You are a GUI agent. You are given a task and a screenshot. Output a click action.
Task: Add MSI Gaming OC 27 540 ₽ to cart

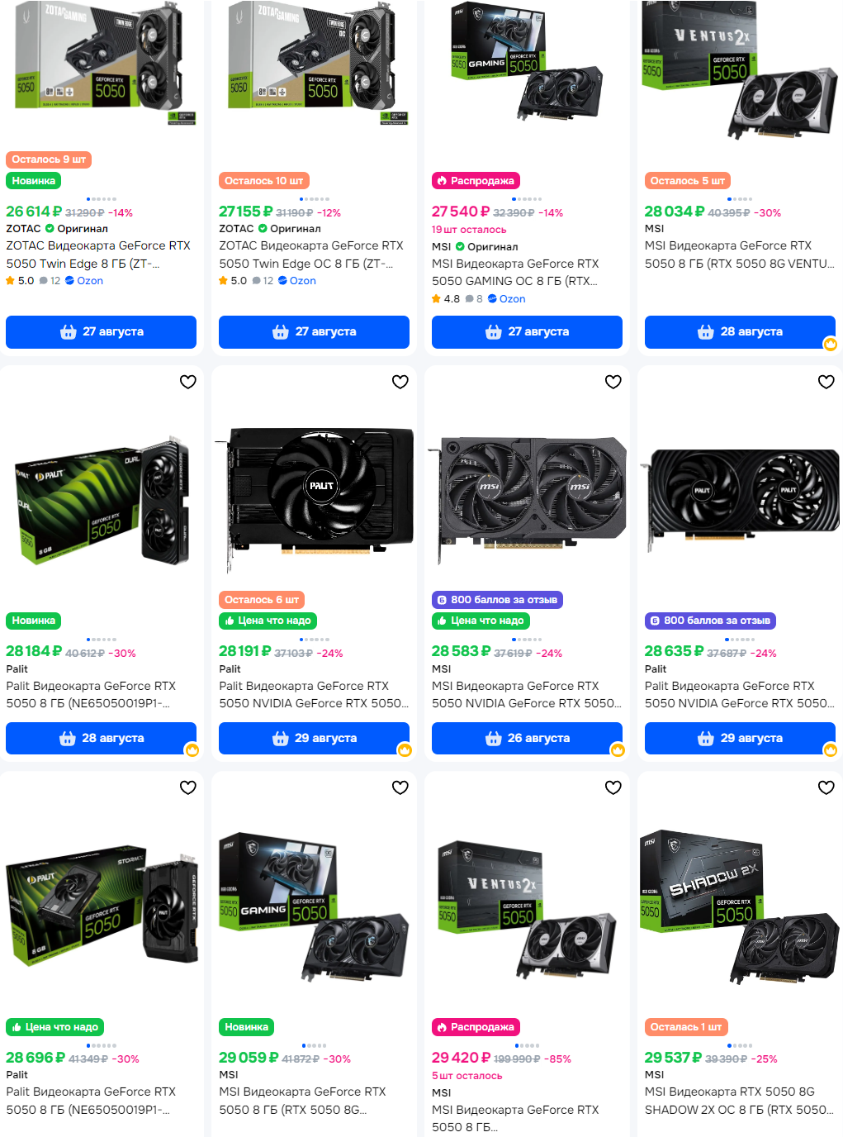coord(527,332)
